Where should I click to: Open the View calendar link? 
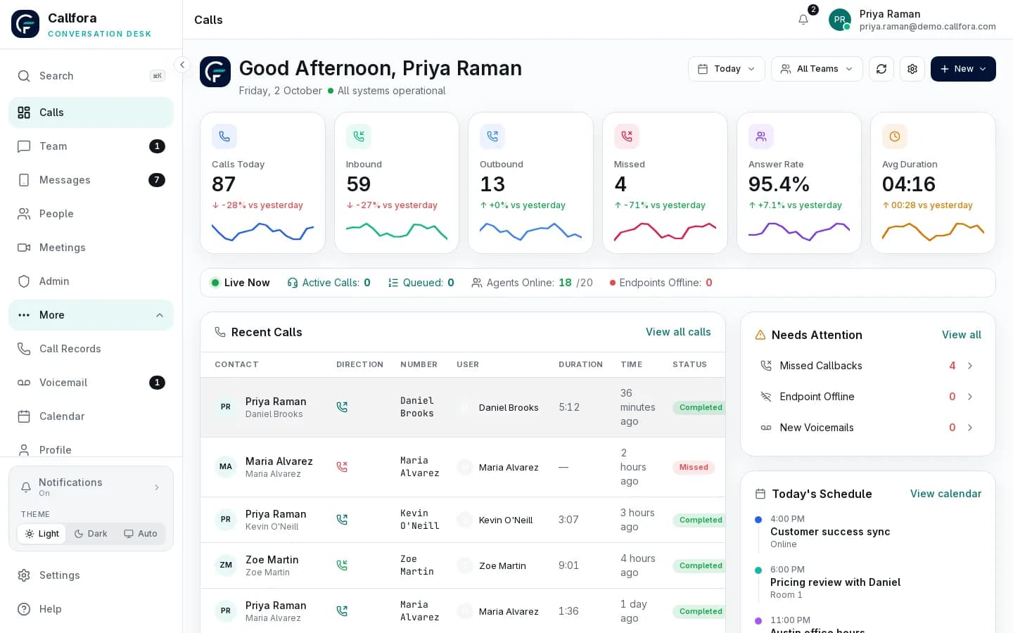[945, 494]
